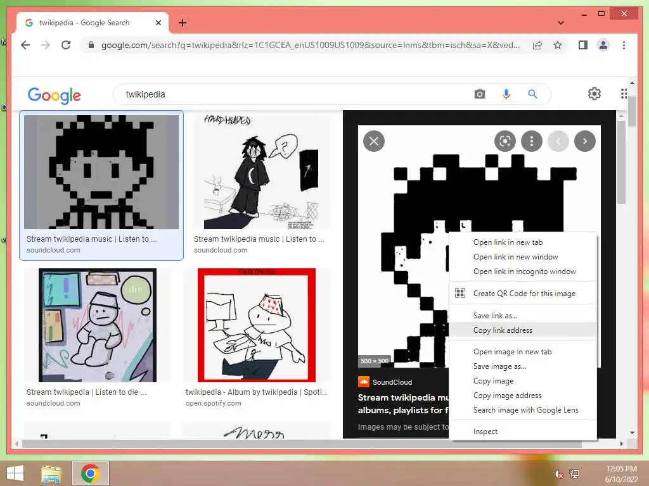Share this page via share icon
Viewport: 649px width, 486px height.
tap(537, 45)
